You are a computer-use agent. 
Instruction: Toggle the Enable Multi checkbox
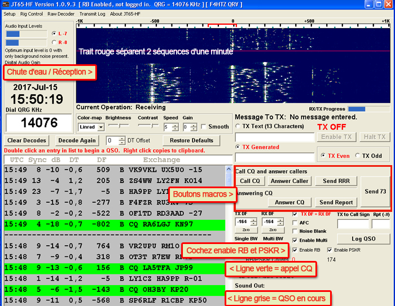tap(295, 240)
